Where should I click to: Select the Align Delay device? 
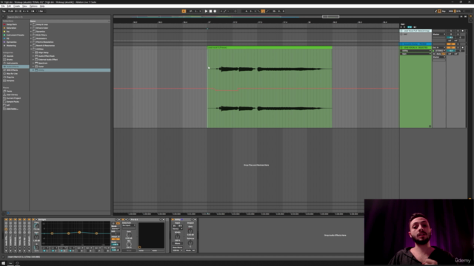coord(44,52)
